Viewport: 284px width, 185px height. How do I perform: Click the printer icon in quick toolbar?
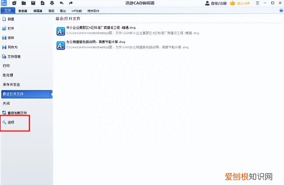click(52, 3)
